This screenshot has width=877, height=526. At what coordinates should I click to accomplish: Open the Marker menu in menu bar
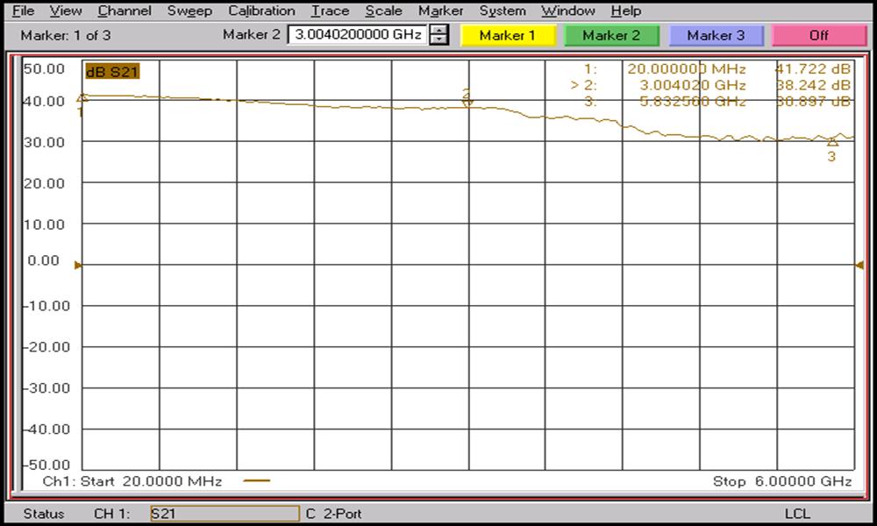pyautogui.click(x=440, y=11)
